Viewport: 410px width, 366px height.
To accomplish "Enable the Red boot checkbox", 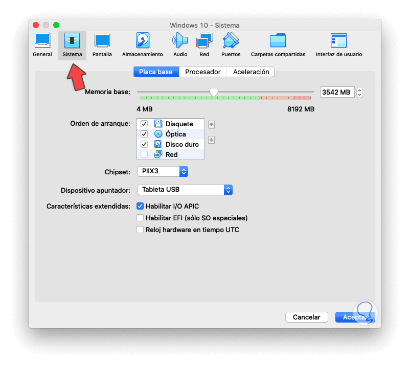I will click(x=144, y=154).
